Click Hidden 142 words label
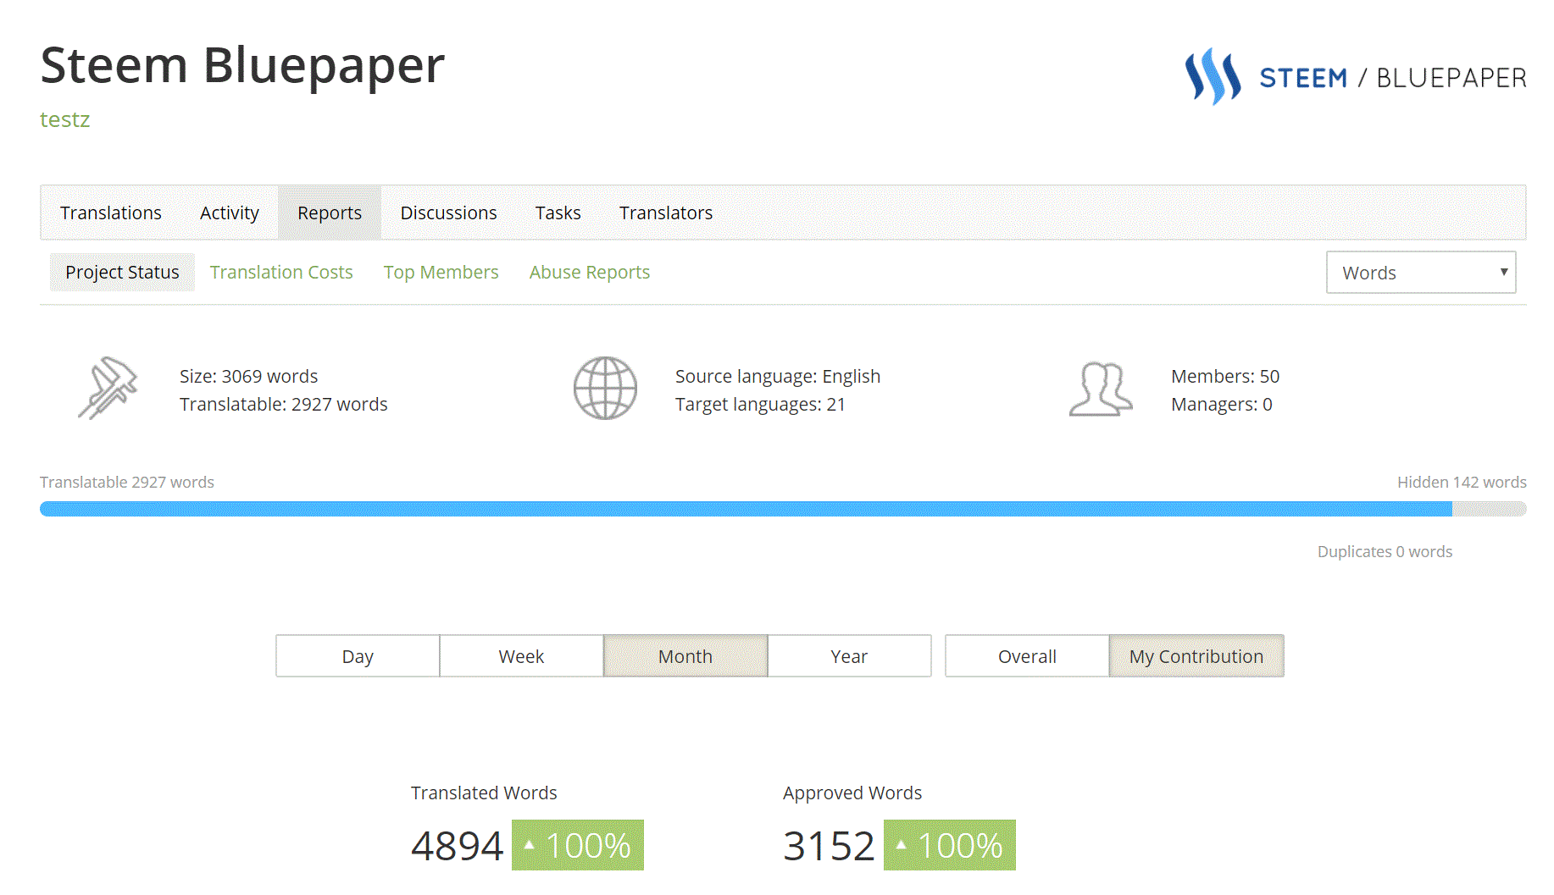 [1462, 482]
